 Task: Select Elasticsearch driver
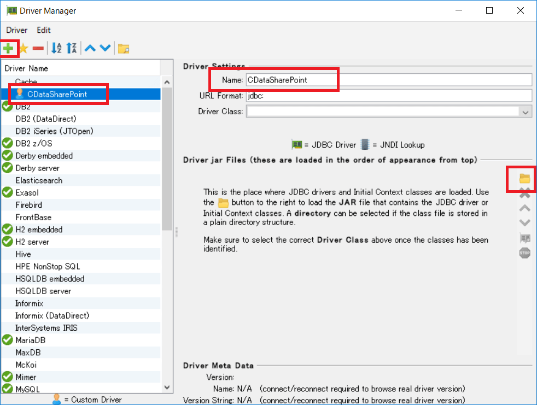[81, 180]
